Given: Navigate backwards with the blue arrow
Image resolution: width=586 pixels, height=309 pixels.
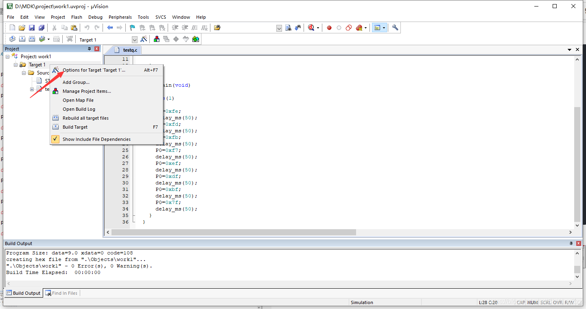Looking at the screenshot, I should 110,28.
